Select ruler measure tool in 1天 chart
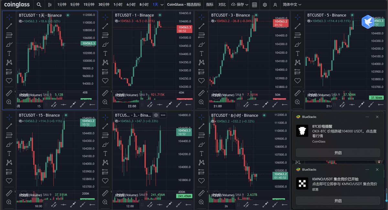Image resolution: width=388 pixels, height=210 pixels. point(9,93)
